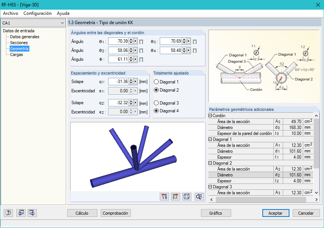
Task: Show view in Y direction icon
Action: (164, 196)
